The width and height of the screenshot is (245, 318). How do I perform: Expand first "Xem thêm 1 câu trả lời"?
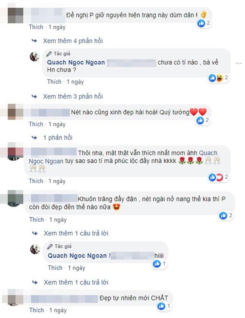click(x=76, y=233)
